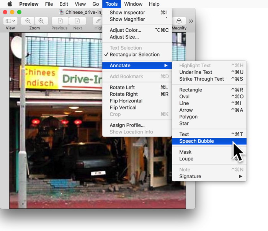Viewport: 268px width, 231px height.
Task: Open the Go menu
Action: pos(96,4)
